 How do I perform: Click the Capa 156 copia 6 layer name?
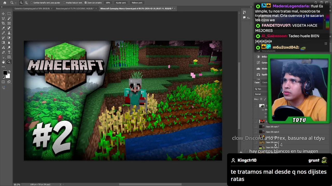tap(272, 132)
